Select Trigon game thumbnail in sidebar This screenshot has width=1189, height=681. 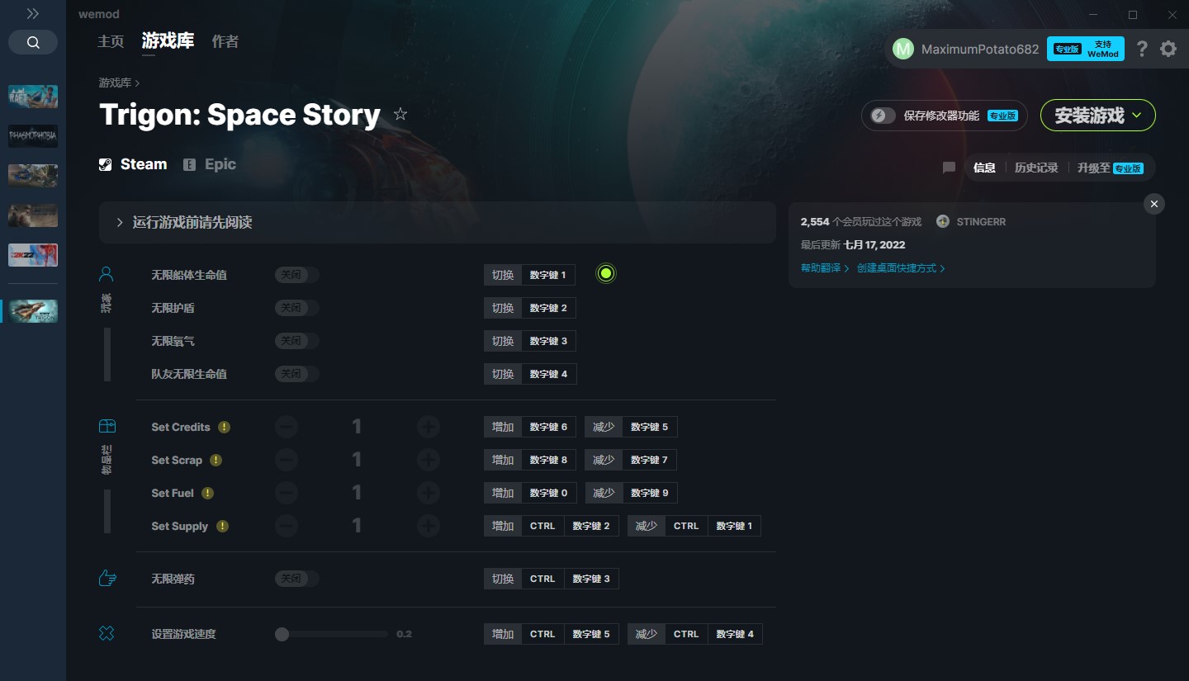(33, 311)
